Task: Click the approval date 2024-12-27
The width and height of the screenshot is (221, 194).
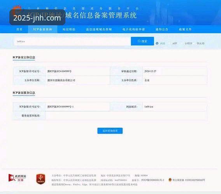Action: click(150, 71)
